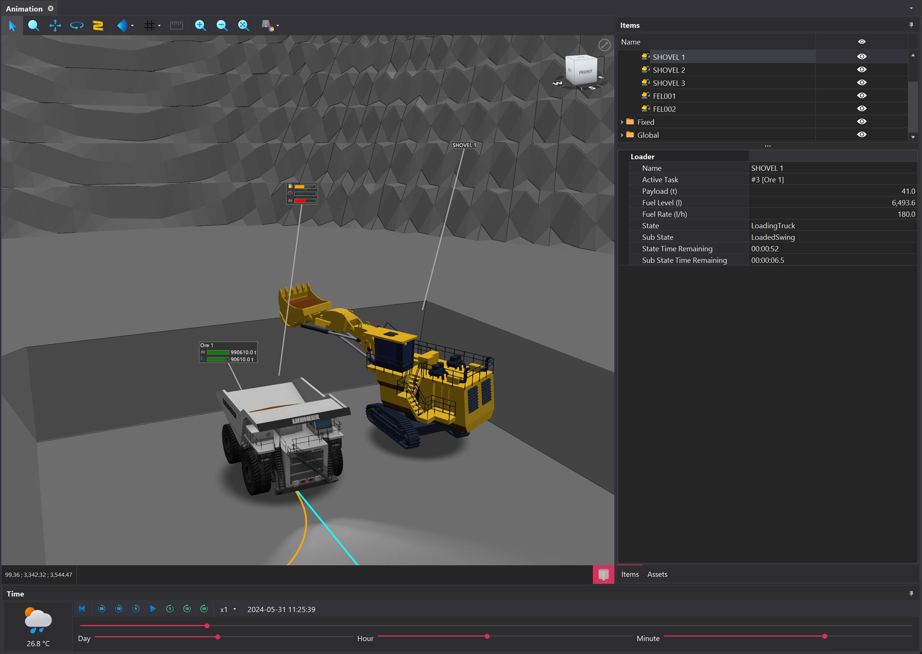Click the FRONT face of view cube

(585, 72)
